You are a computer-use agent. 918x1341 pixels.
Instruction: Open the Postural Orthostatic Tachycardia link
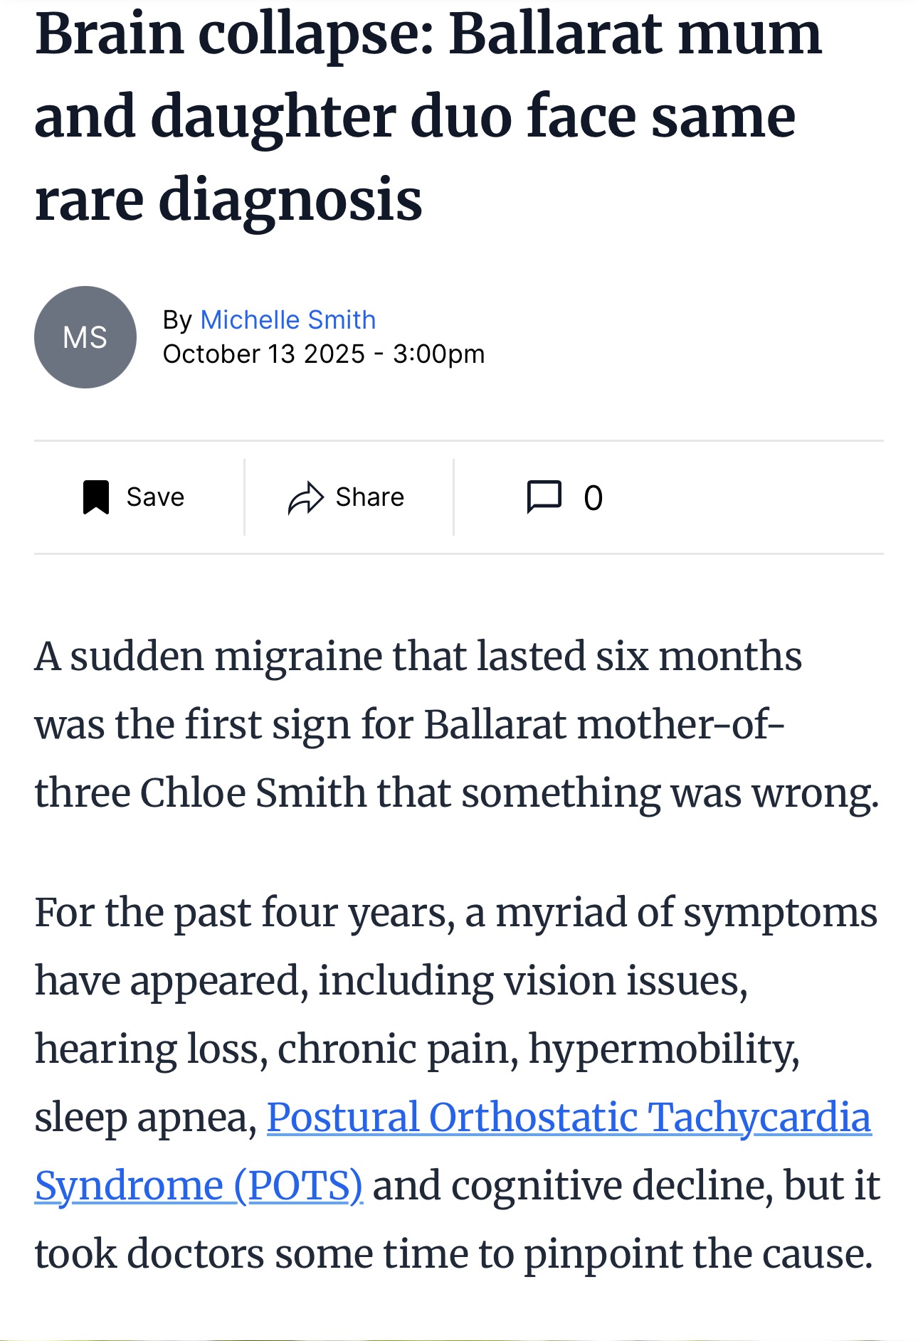coord(569,1117)
